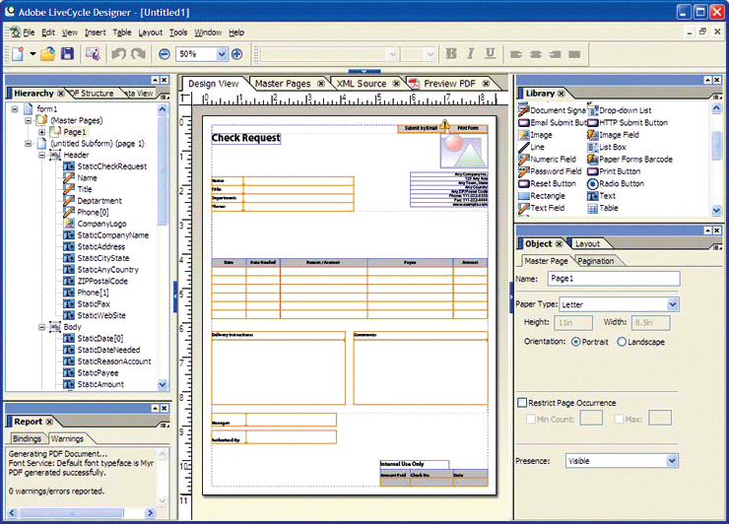The height and width of the screenshot is (524, 729).
Task: Toggle Bold formatting button
Action: tap(451, 54)
